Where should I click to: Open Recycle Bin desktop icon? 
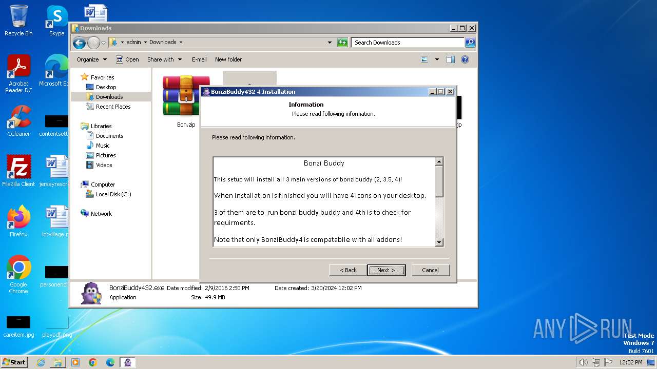[x=18, y=20]
